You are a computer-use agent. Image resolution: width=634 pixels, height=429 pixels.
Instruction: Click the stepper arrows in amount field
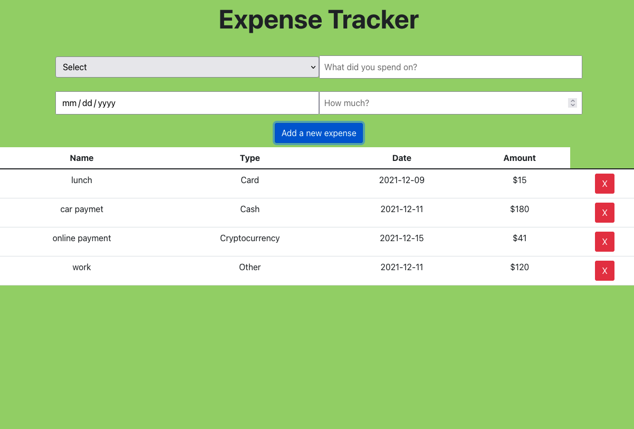pyautogui.click(x=572, y=103)
